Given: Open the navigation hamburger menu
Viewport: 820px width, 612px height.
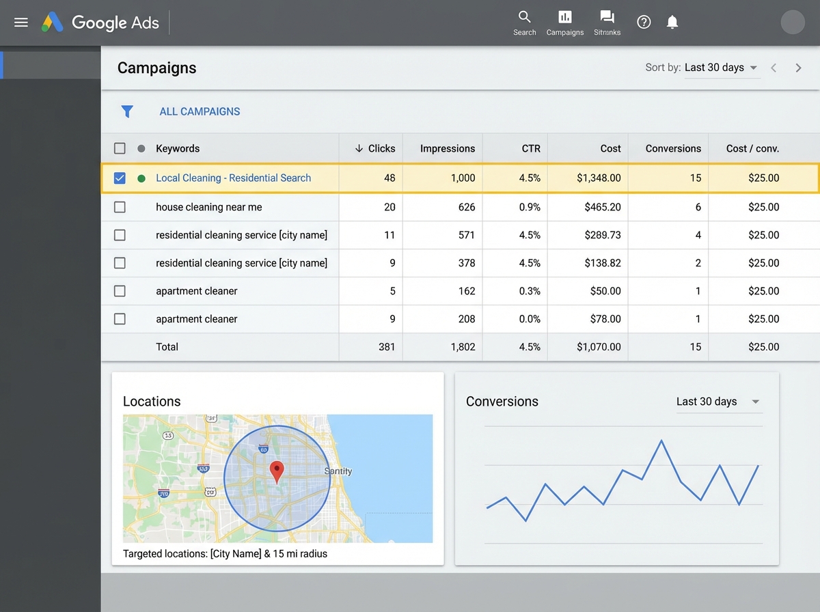Looking at the screenshot, I should click(20, 21).
